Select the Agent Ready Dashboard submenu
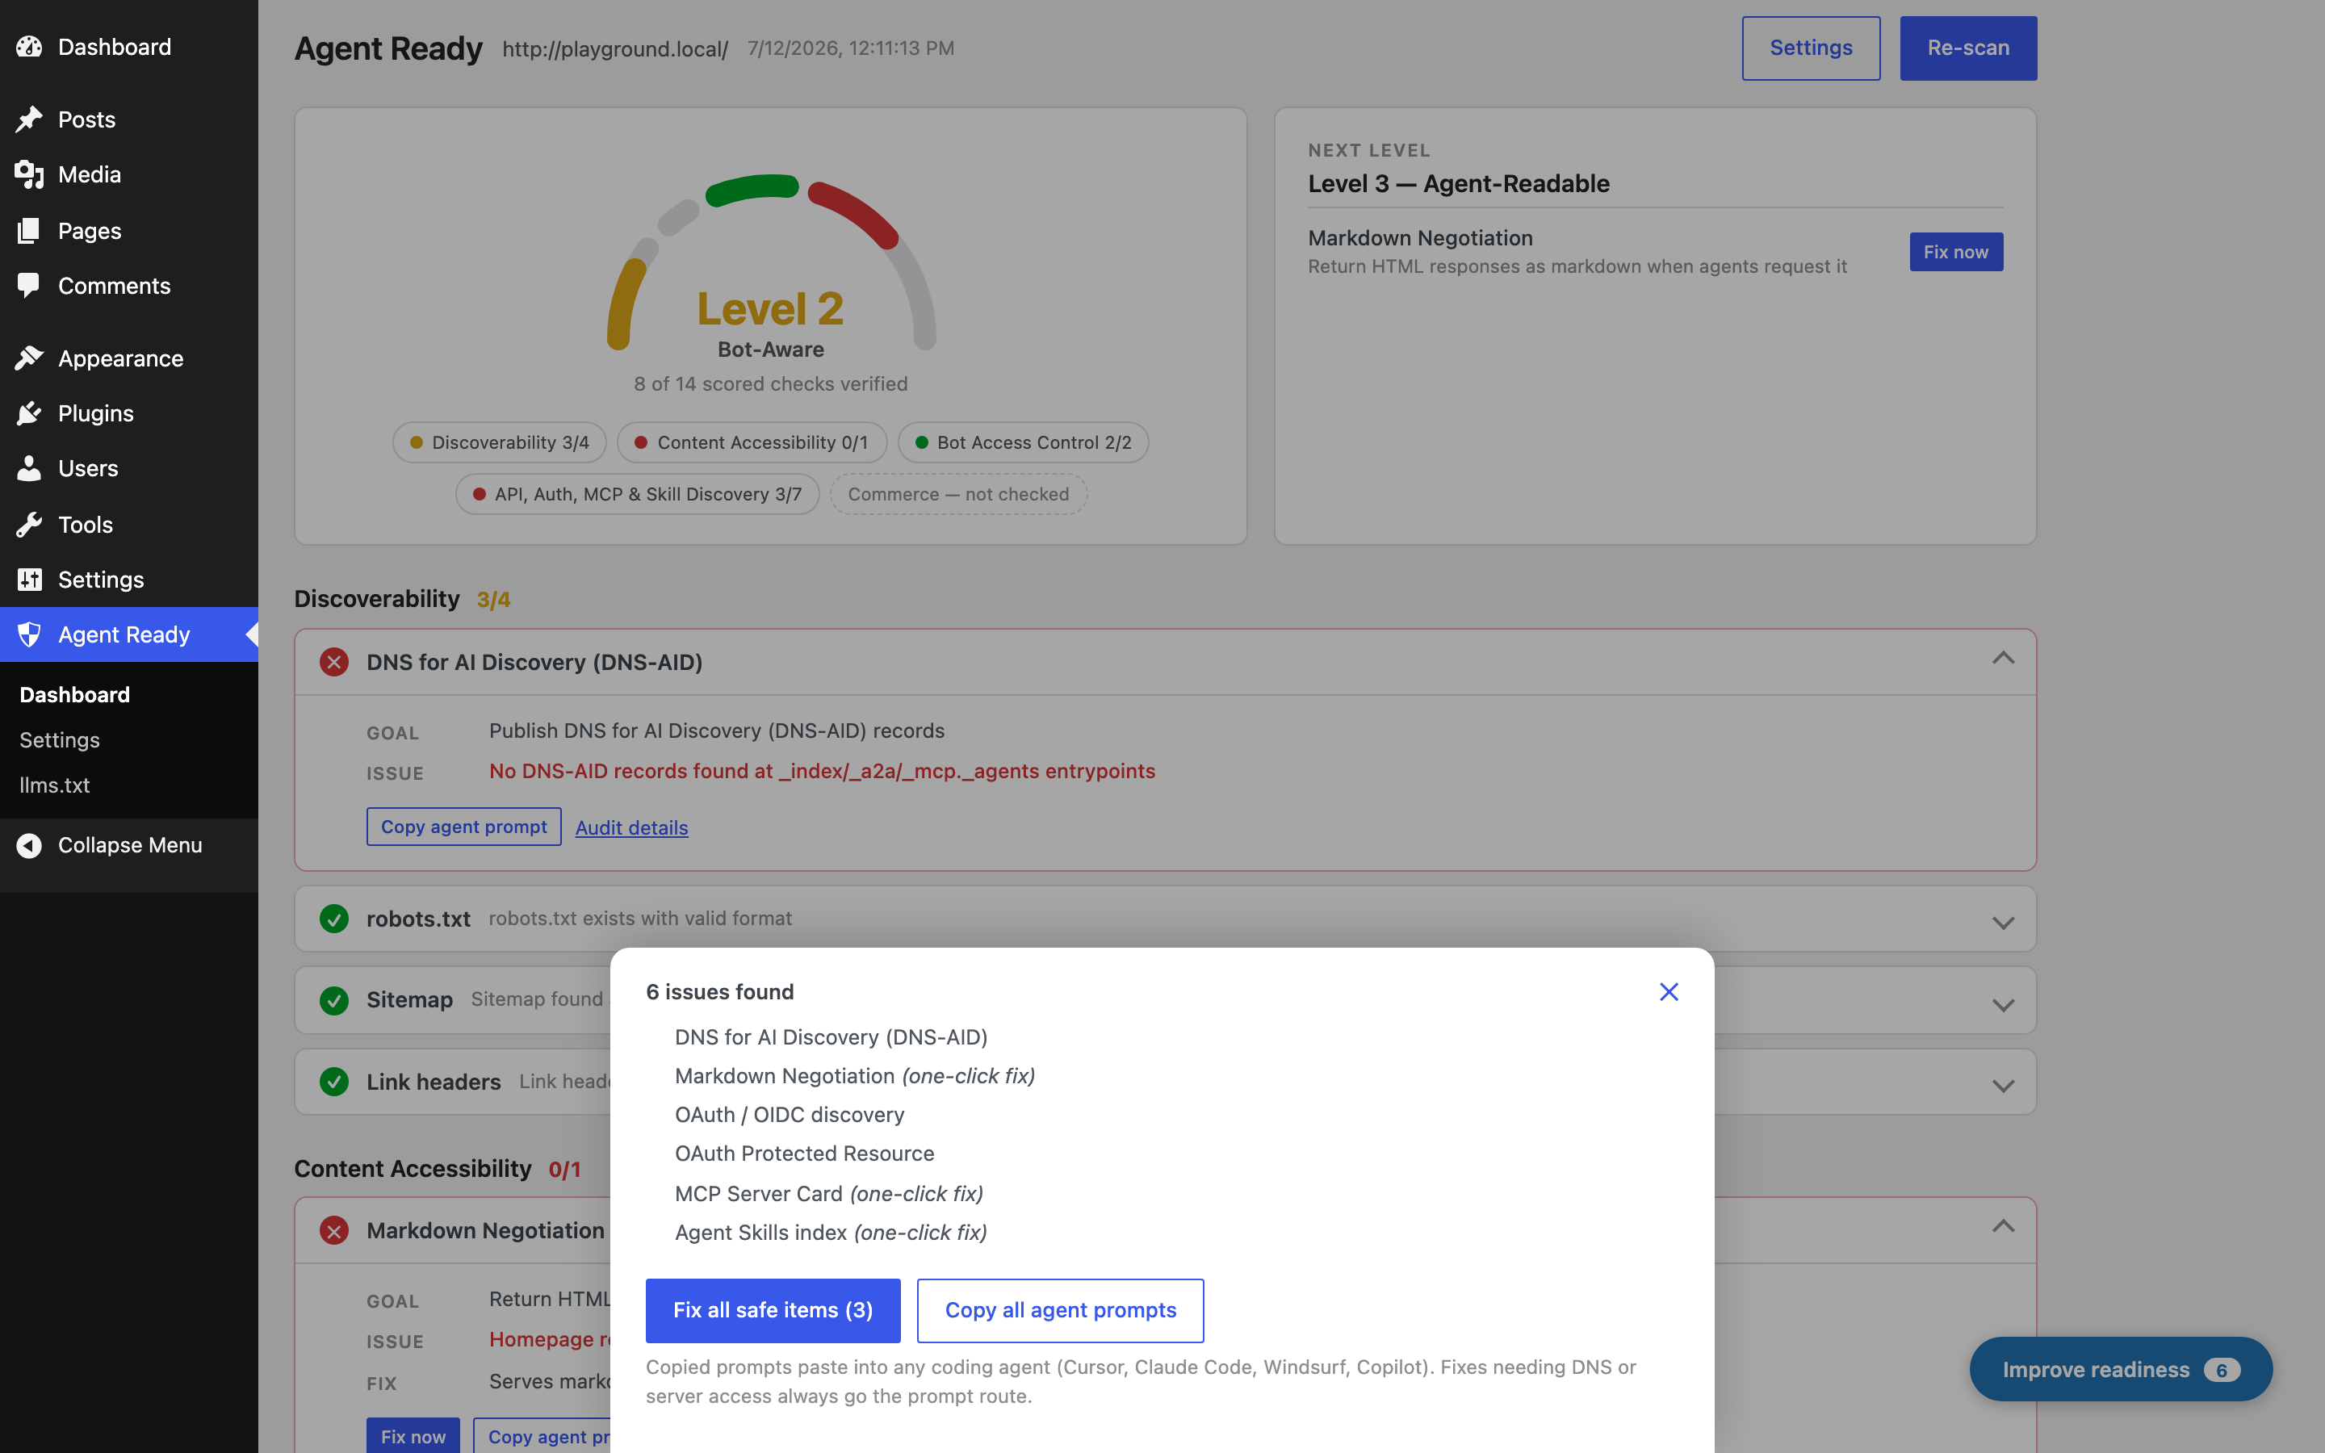Viewport: 2325px width, 1453px height. (75, 695)
